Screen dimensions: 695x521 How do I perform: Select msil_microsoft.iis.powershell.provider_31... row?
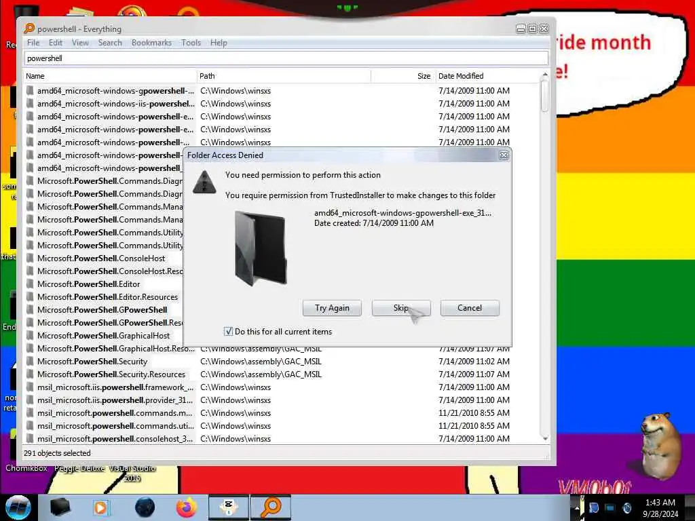point(282,400)
